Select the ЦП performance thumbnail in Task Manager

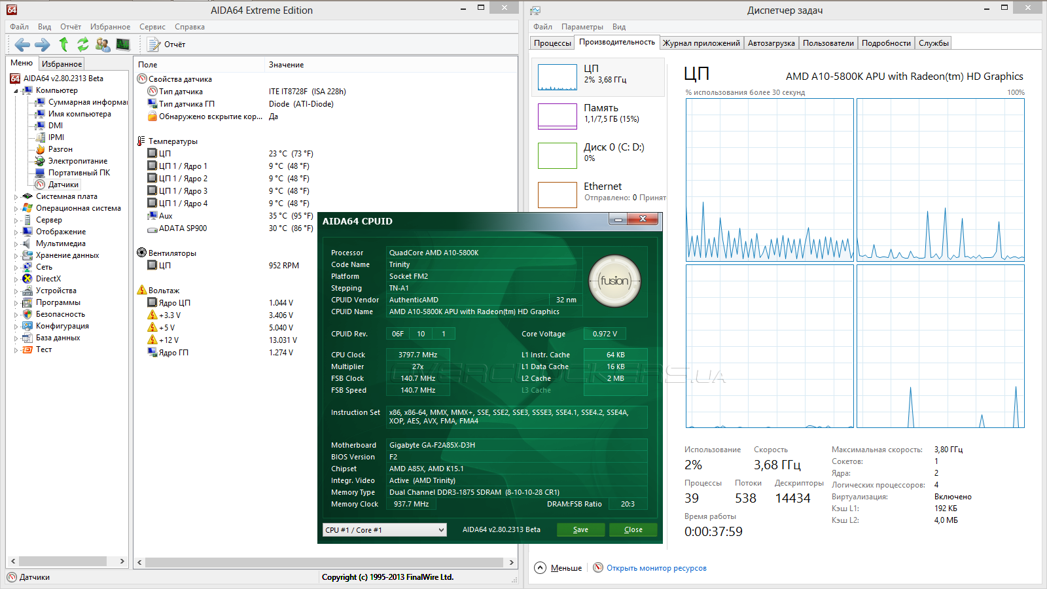[598, 77]
